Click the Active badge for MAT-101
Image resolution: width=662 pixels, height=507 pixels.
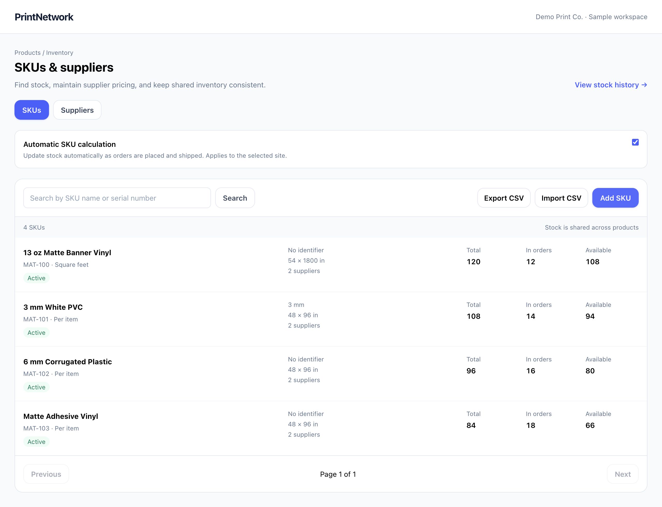pos(36,333)
